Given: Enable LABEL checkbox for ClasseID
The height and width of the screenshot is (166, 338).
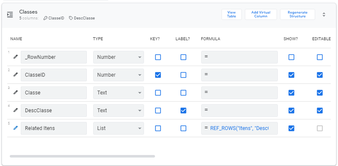Looking at the screenshot, I should [x=183, y=75].
